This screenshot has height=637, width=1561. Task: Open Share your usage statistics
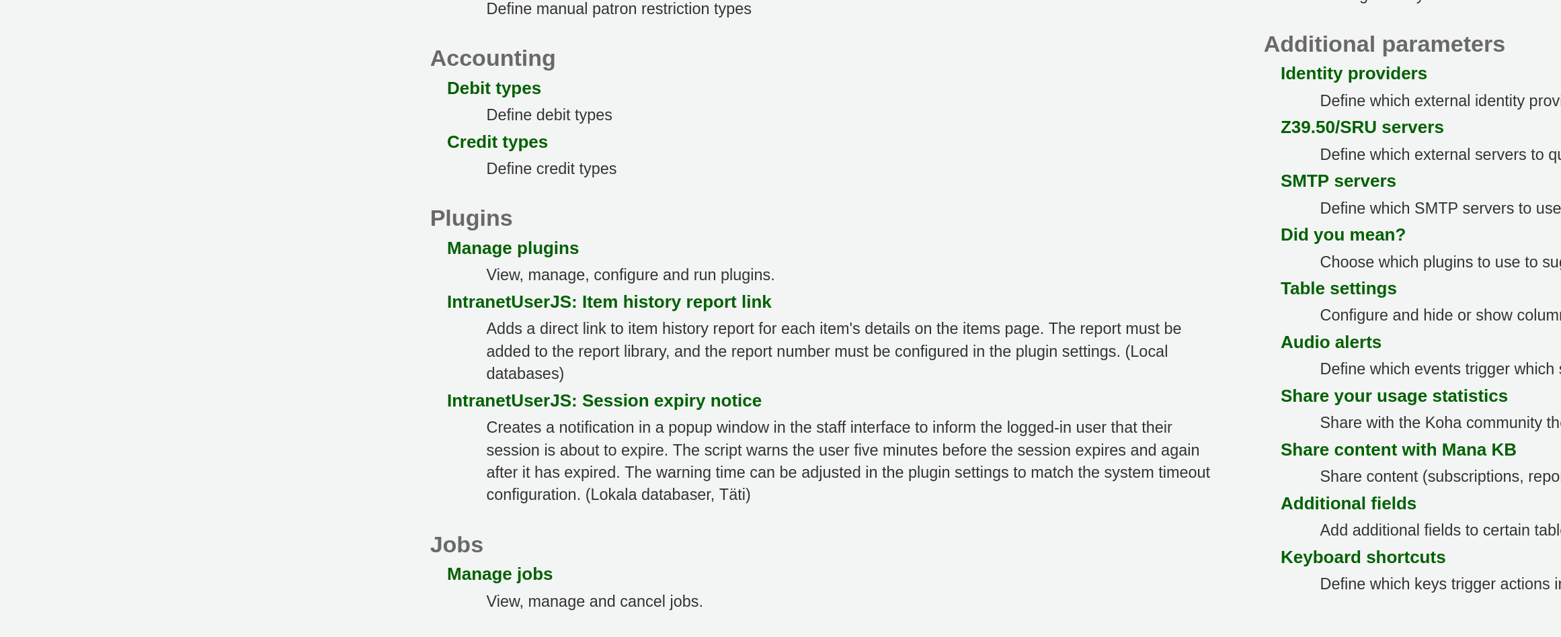[1394, 396]
